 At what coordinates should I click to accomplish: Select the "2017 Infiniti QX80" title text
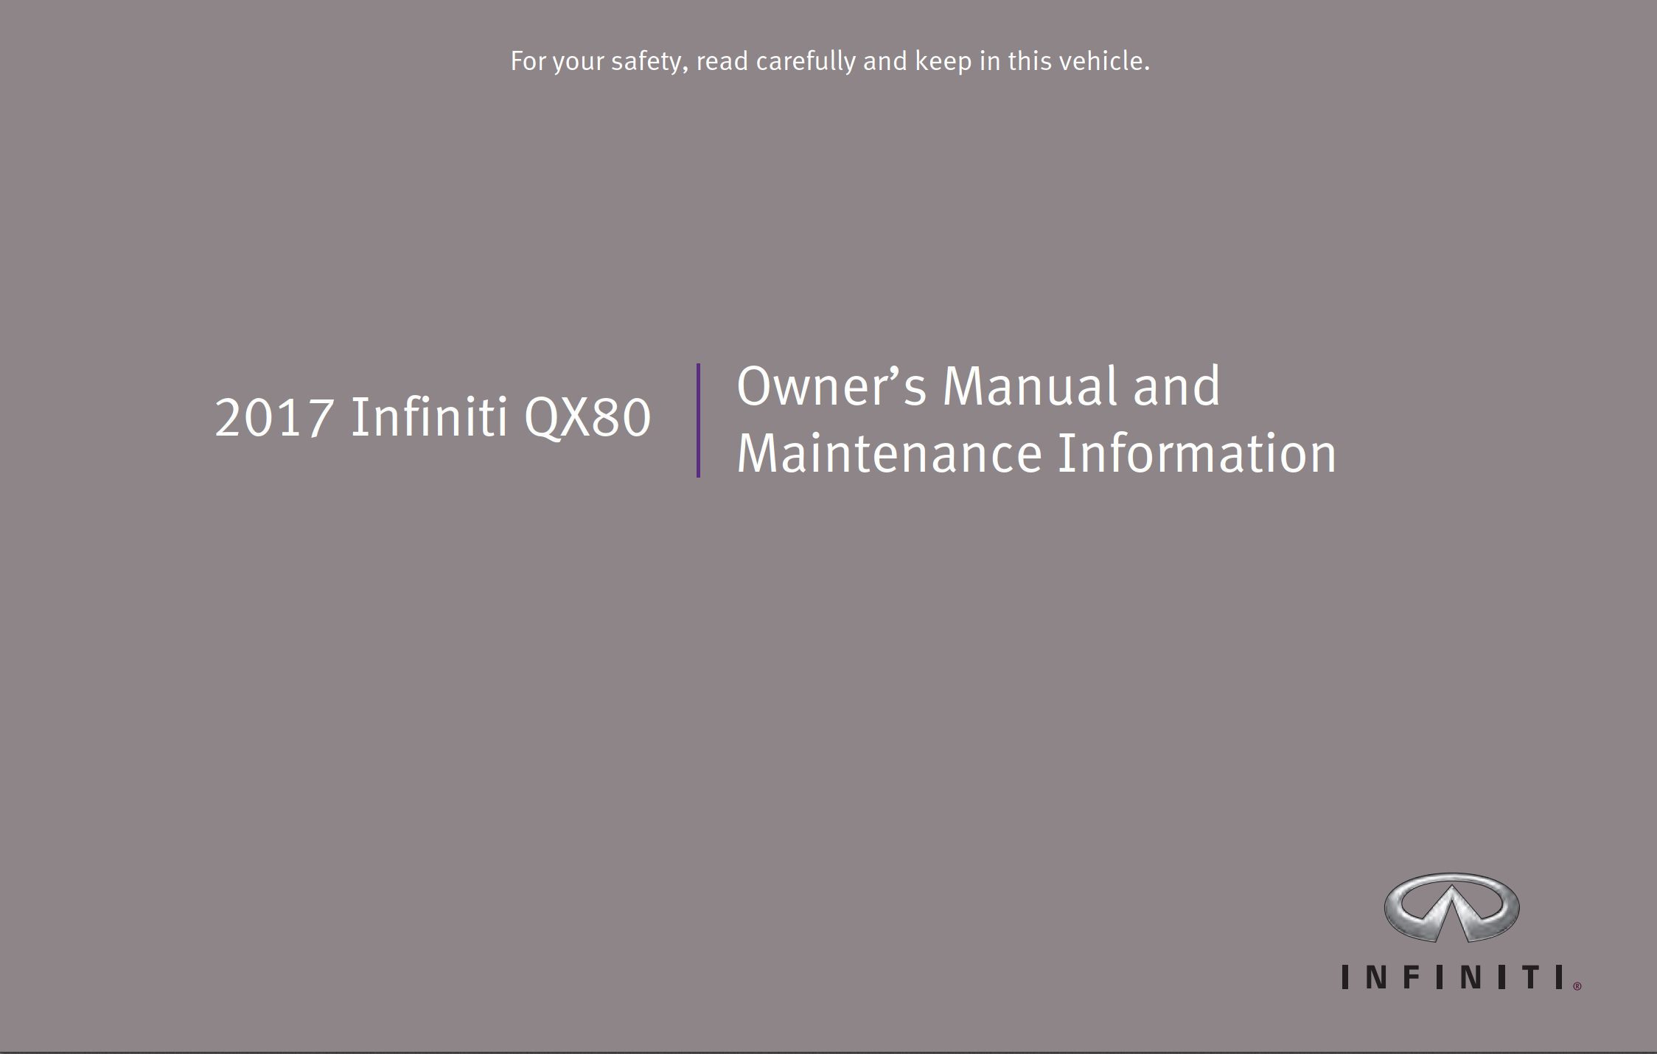coord(433,417)
